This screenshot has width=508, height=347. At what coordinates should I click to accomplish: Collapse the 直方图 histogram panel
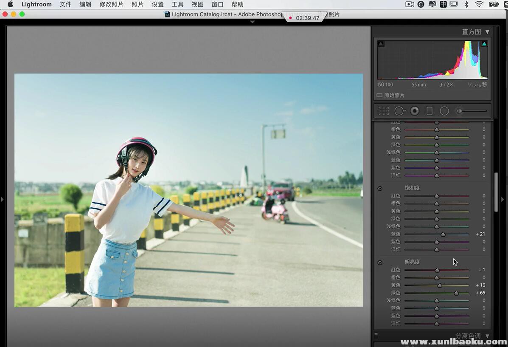(x=487, y=32)
